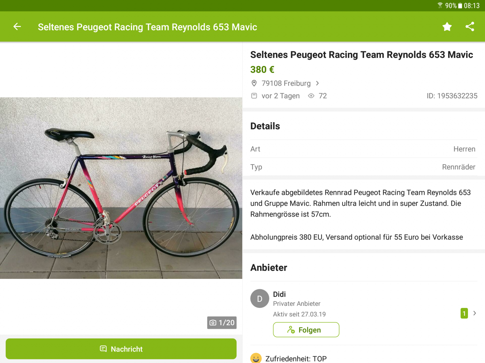Open seller name Didi
This screenshot has height=363, width=485.
tap(279, 294)
